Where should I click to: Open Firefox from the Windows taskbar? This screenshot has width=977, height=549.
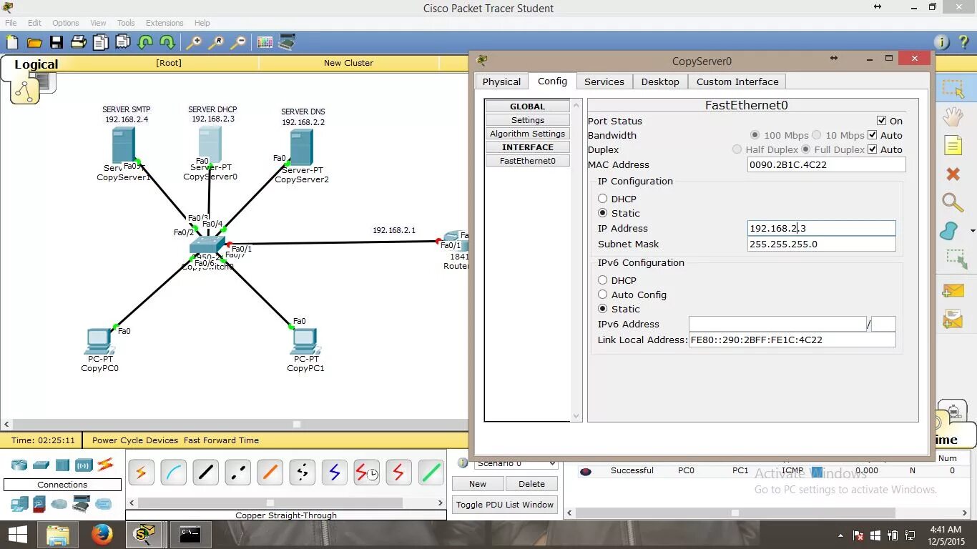click(102, 534)
